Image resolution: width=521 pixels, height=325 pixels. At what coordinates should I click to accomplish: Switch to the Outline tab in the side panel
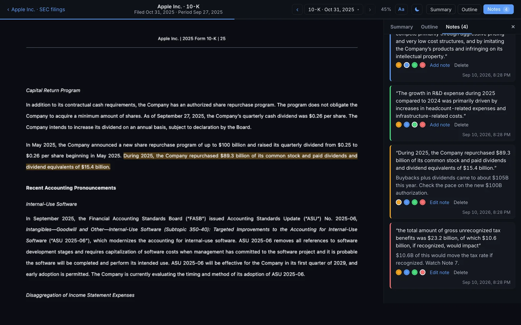[429, 27]
